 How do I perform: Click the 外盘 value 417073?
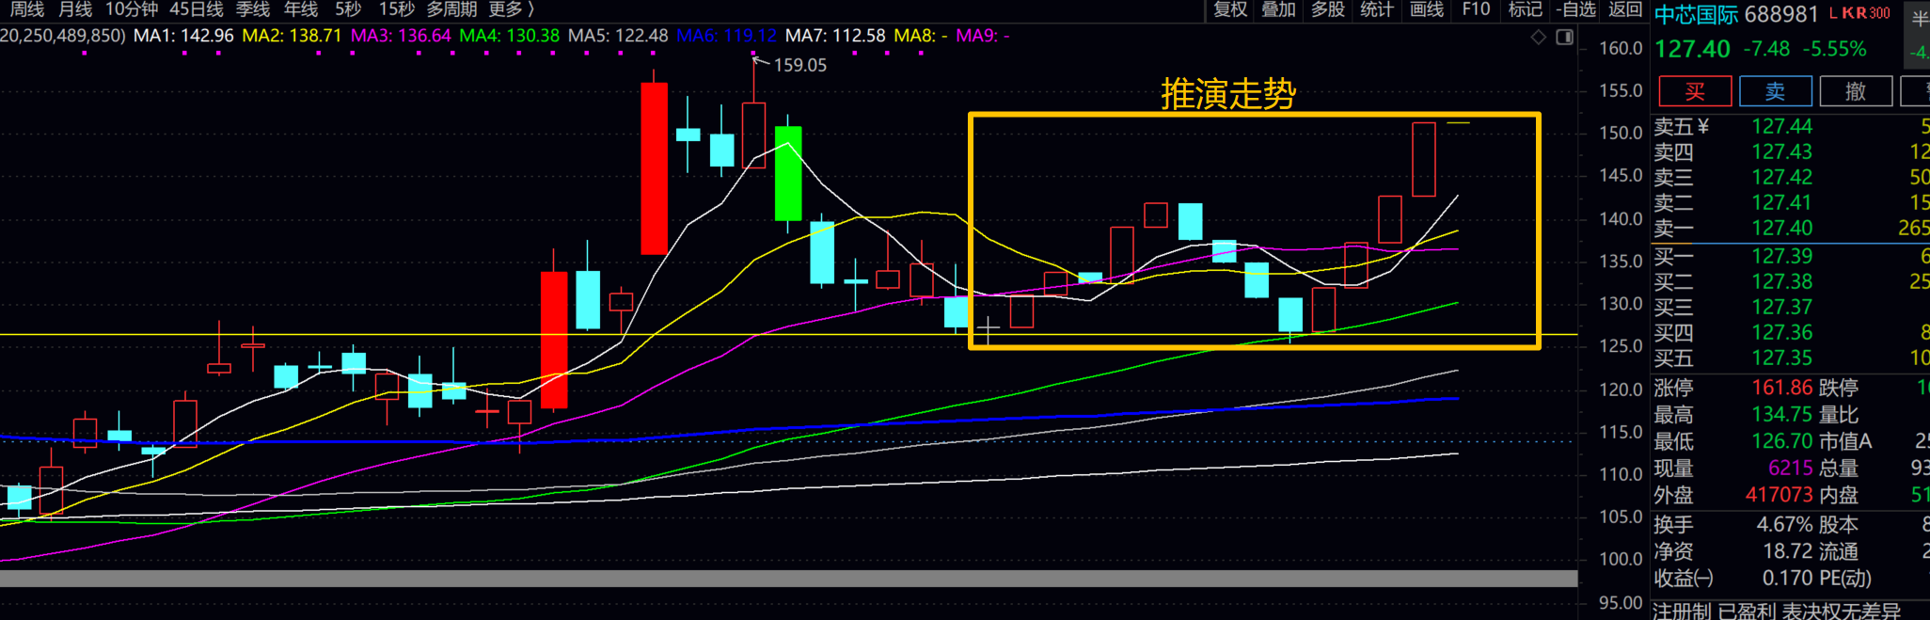pos(1779,495)
